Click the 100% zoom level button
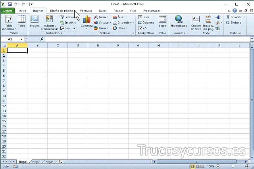 point(211,166)
